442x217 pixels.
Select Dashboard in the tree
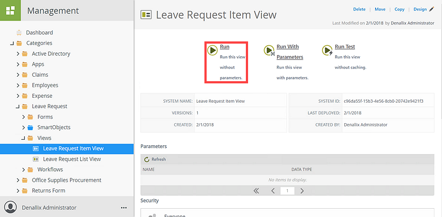coord(39,33)
